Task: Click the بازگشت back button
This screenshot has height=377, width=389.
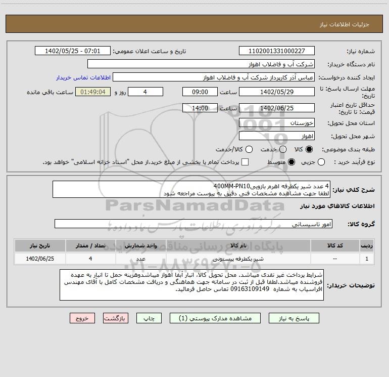Action: [x=116, y=318]
